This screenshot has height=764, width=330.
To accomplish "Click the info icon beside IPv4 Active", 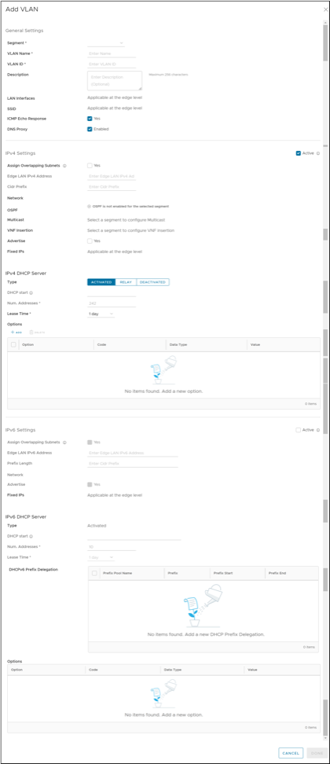I will (318, 153).
